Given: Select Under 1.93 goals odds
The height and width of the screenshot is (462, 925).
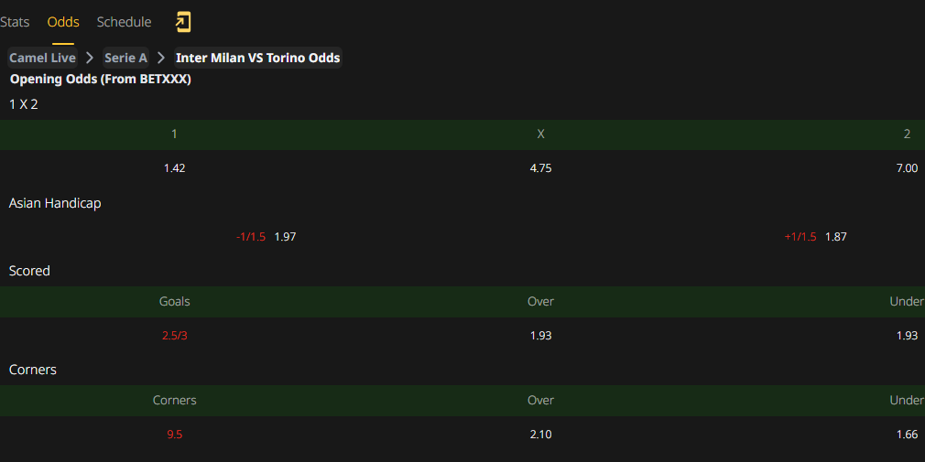Looking at the screenshot, I should pos(907,336).
